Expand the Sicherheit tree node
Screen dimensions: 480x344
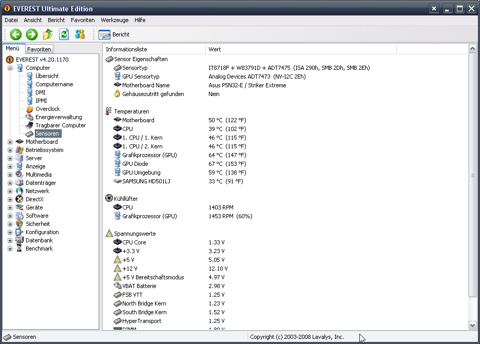(x=10, y=224)
